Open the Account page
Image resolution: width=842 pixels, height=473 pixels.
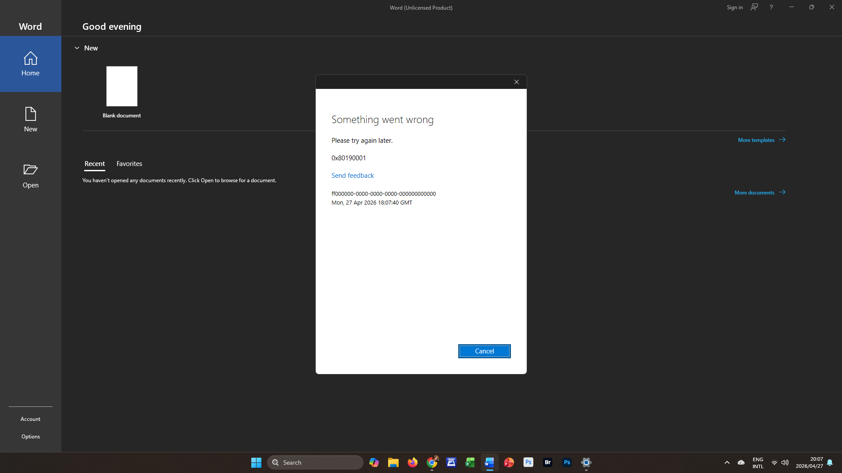[x=31, y=419]
